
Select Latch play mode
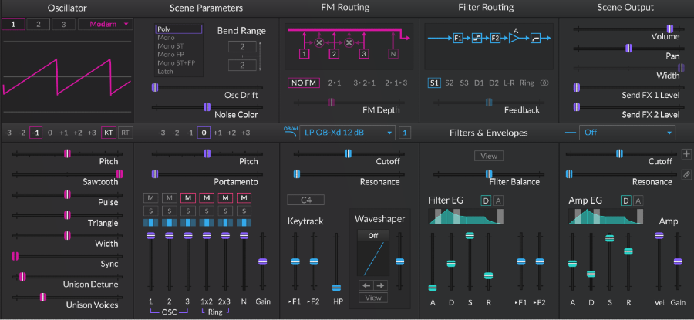coord(165,71)
